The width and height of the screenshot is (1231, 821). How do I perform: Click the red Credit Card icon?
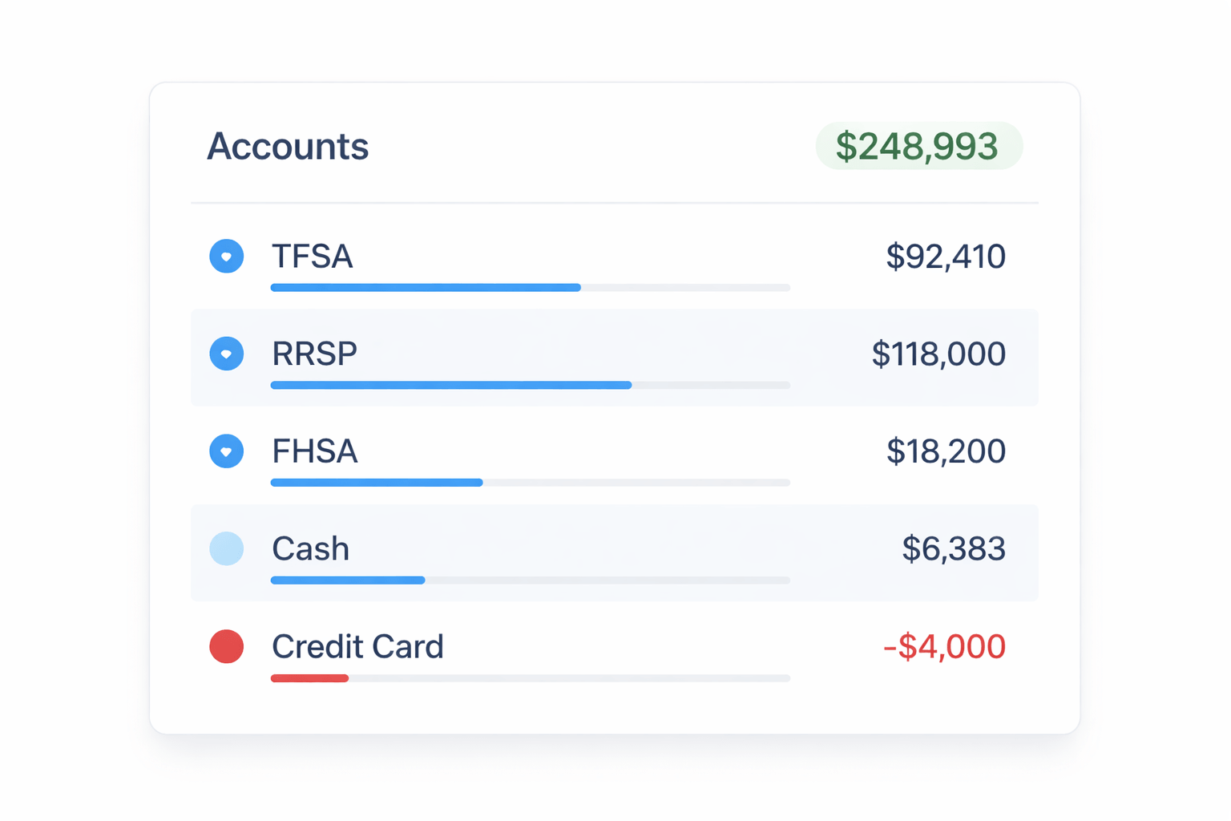click(x=227, y=646)
